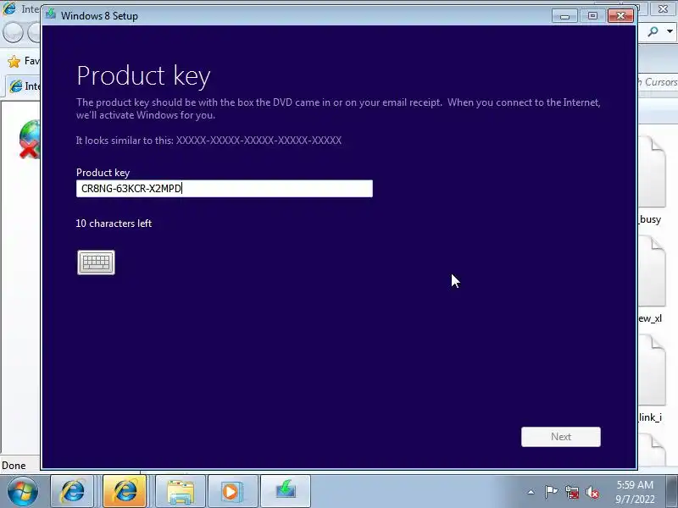Viewport: 678px width, 508px height.
Task: Click the Windows 8 Setup title icon
Action: (x=51, y=14)
